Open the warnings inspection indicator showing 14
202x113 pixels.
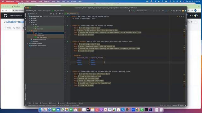(179, 17)
